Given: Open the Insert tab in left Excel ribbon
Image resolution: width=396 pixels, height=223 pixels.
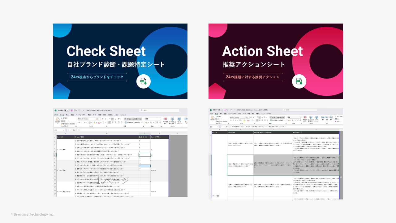Looking at the screenshot, I should pyautogui.click(x=67, y=115).
